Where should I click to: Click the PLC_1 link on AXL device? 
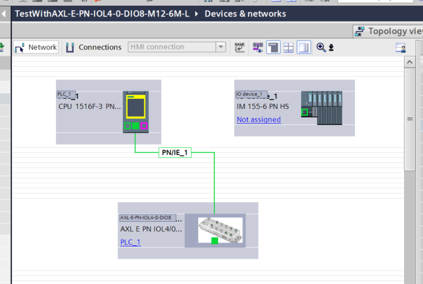[x=130, y=242]
